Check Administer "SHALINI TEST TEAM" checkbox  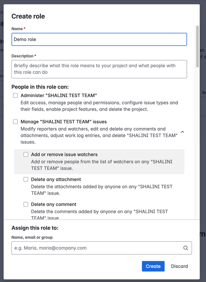click(x=15, y=95)
